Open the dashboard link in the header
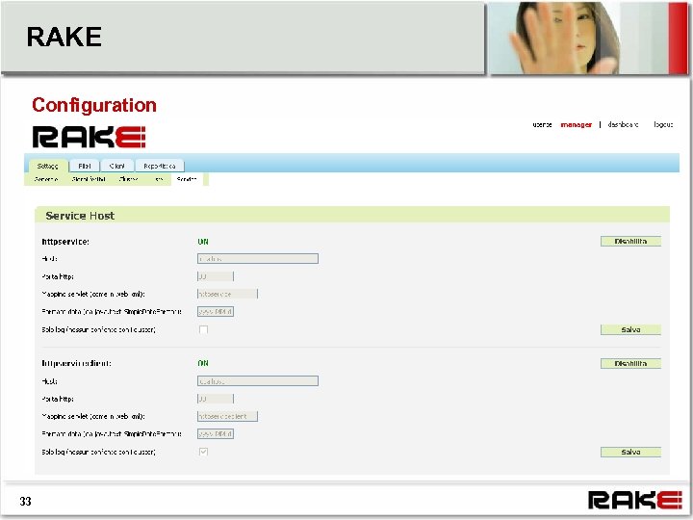Viewport: 693px width, 520px height. pos(623,124)
